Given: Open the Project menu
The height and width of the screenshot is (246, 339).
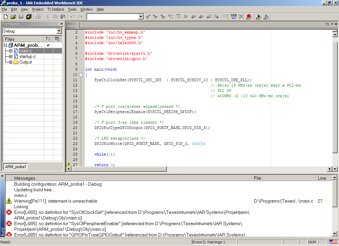Looking at the screenshot, I should (38, 9).
